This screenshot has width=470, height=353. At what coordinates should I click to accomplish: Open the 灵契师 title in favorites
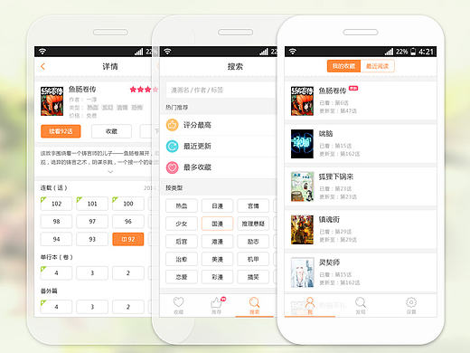click(329, 262)
